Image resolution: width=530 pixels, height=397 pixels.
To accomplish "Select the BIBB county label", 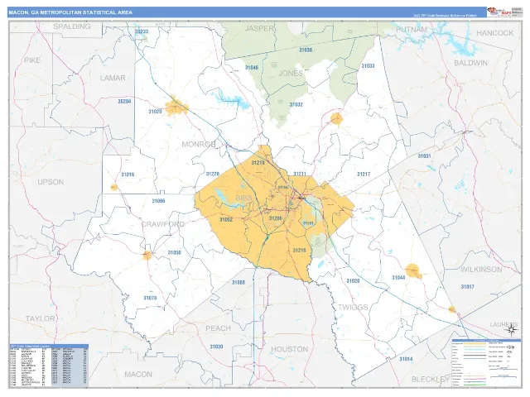I will pos(243,198).
